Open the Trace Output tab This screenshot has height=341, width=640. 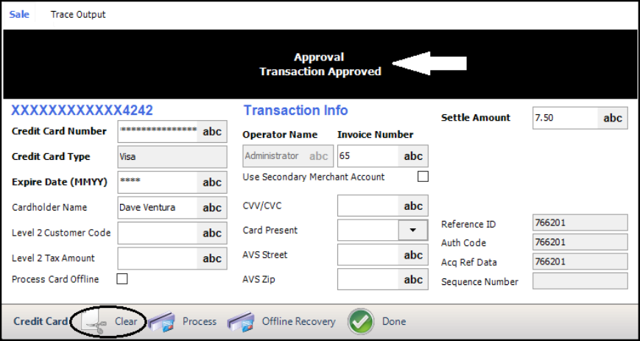point(78,14)
